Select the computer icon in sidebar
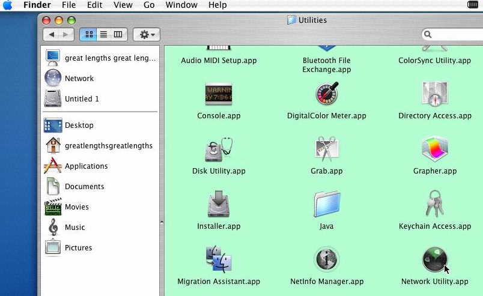483x296 pixels. [53, 58]
